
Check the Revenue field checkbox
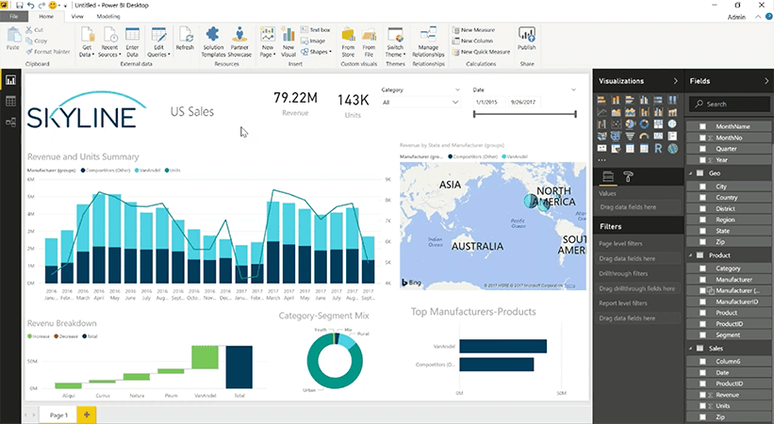702,396
